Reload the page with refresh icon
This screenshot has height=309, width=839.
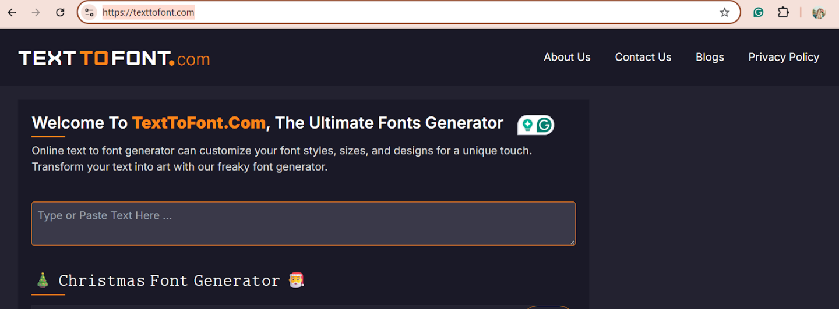click(60, 12)
